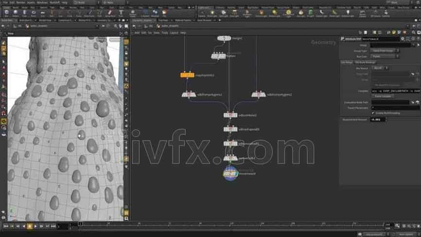Select the Font shelf tool
This screenshot has height=237, width=421.
coord(121,13)
